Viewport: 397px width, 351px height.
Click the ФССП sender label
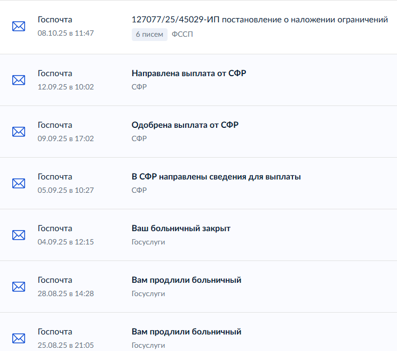coord(182,35)
